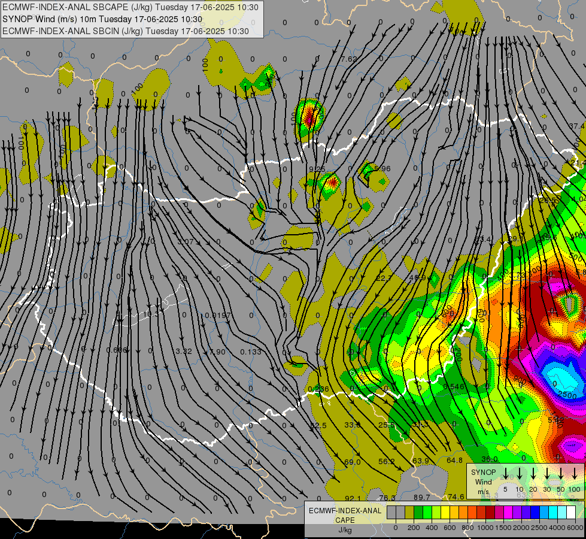Click the 800 tick label on CAPE scale
Image resolution: width=586 pixels, height=539 pixels.
tap(467, 528)
